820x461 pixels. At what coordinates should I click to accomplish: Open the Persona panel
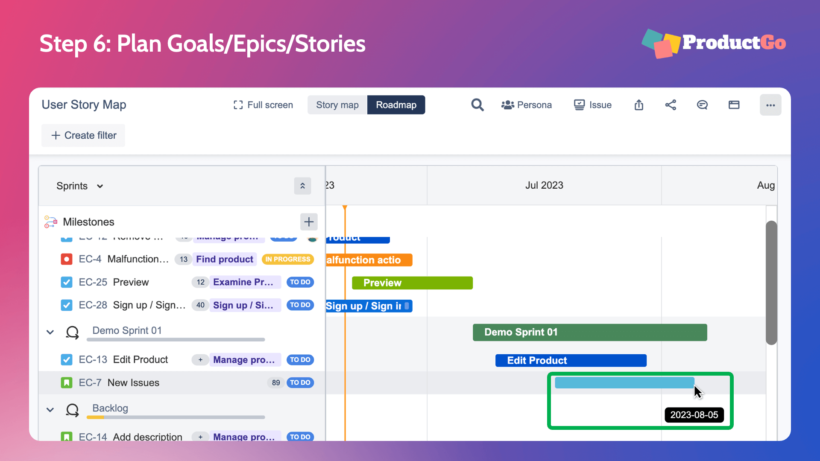tap(526, 105)
